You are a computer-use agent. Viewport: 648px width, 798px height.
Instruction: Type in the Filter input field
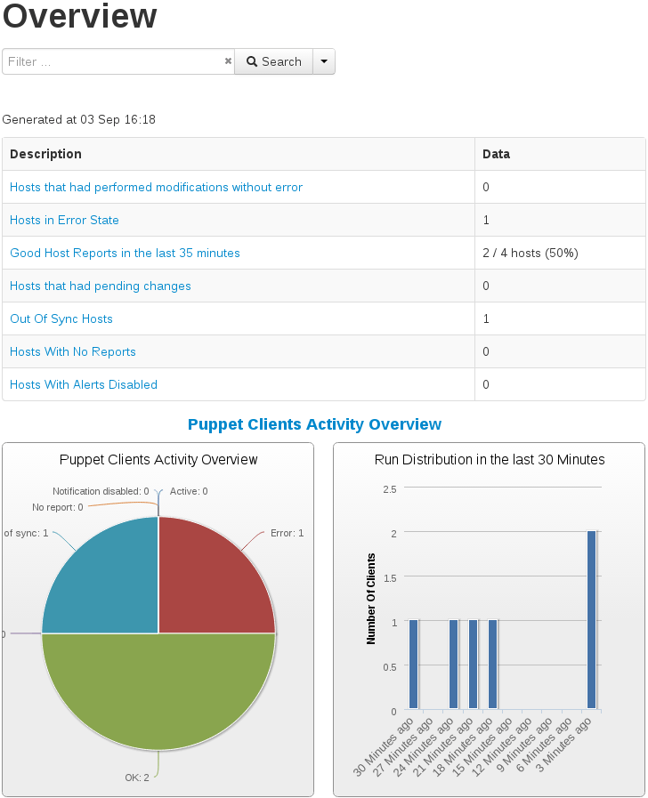(x=111, y=61)
